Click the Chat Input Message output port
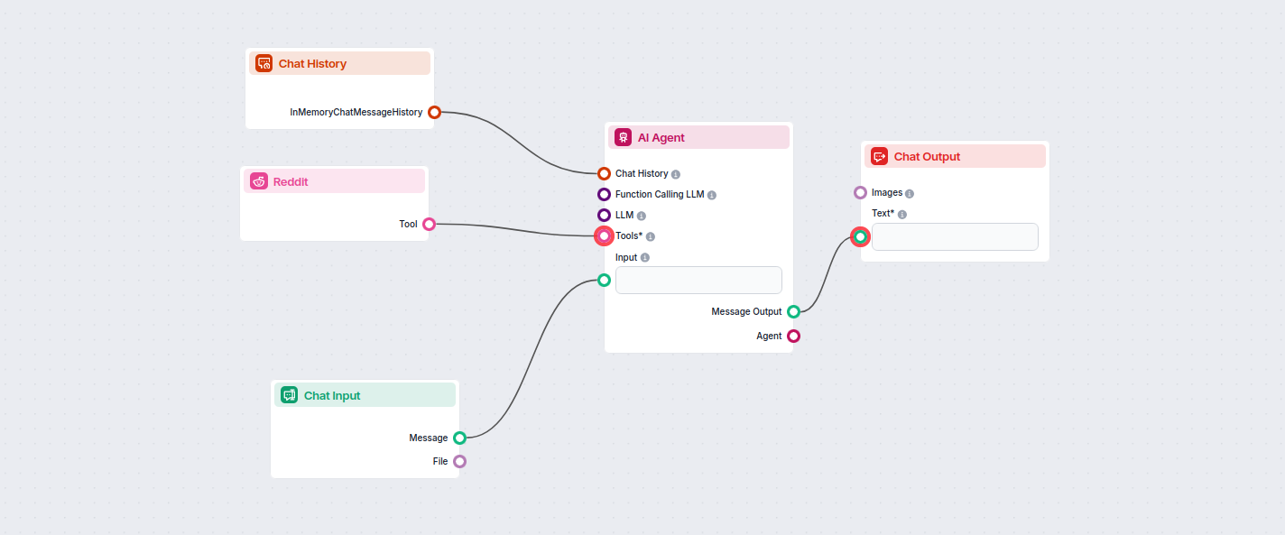 pyautogui.click(x=460, y=438)
